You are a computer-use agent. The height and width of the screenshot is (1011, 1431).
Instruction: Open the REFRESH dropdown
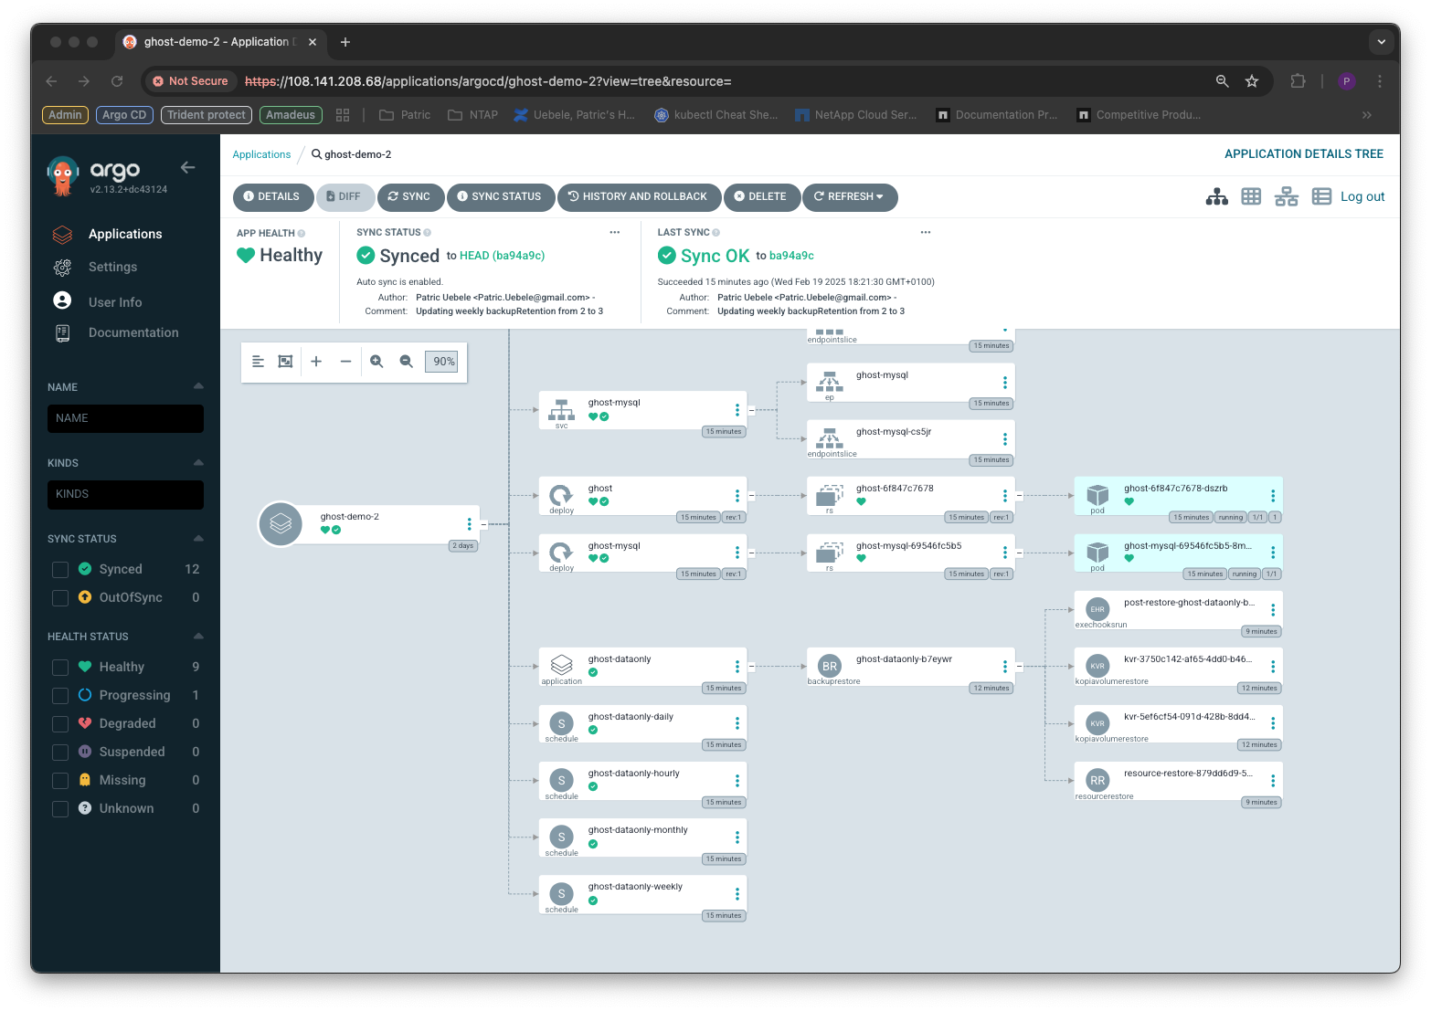pyautogui.click(x=849, y=196)
